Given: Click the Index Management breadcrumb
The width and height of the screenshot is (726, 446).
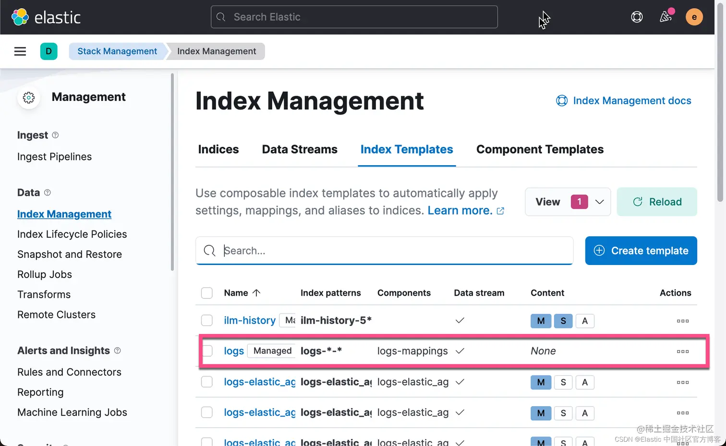Looking at the screenshot, I should (217, 51).
